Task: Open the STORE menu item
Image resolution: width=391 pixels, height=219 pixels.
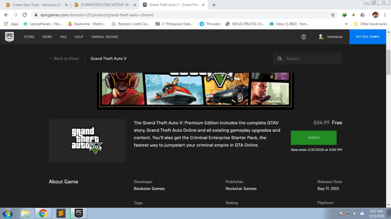Action: (29, 37)
